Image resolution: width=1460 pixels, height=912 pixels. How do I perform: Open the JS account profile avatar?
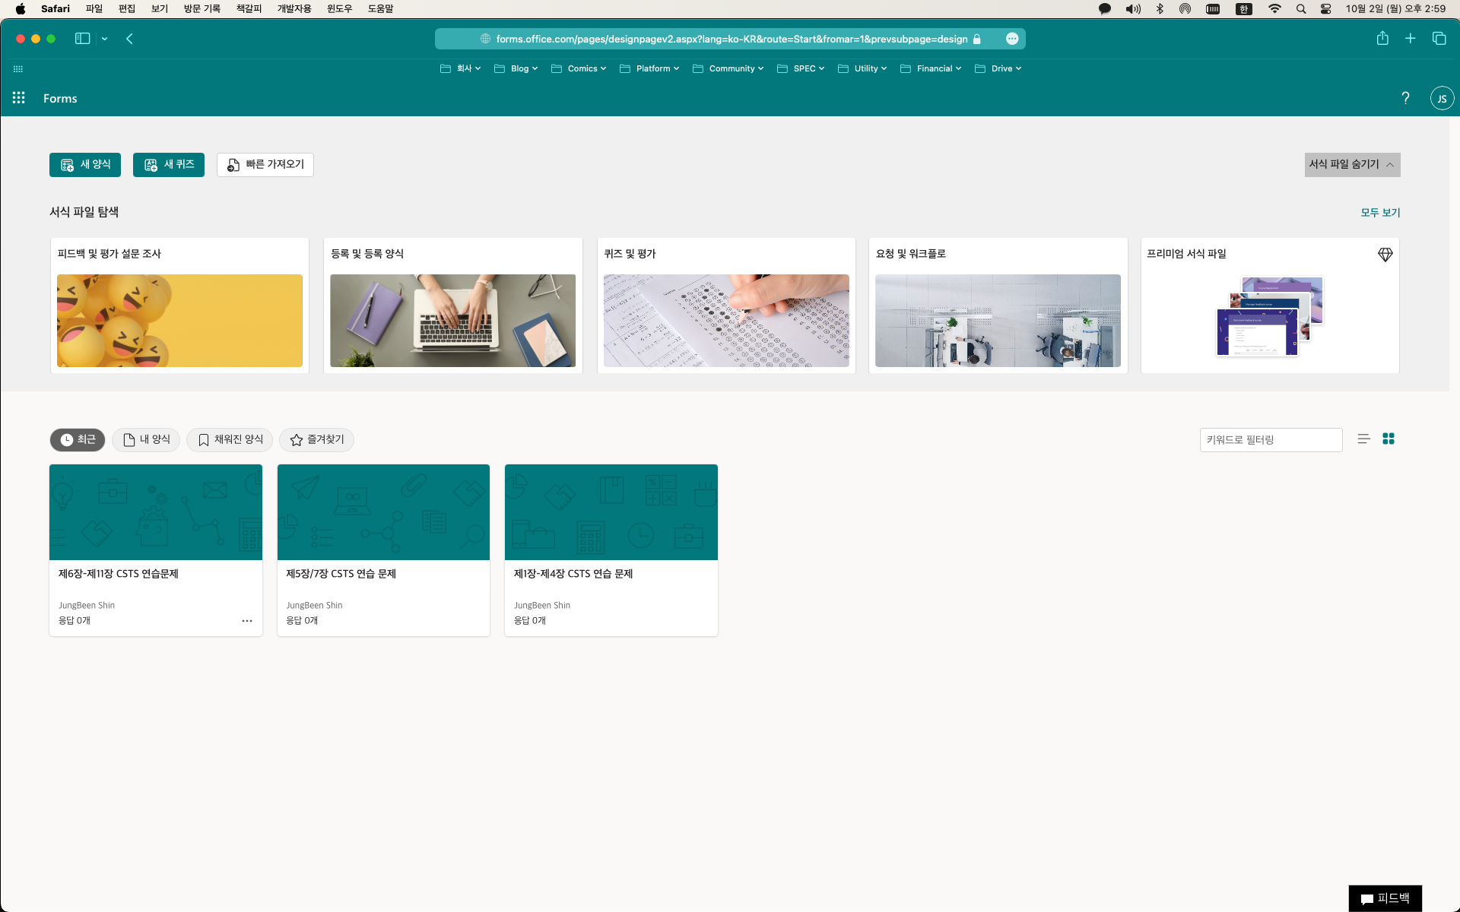click(1442, 98)
